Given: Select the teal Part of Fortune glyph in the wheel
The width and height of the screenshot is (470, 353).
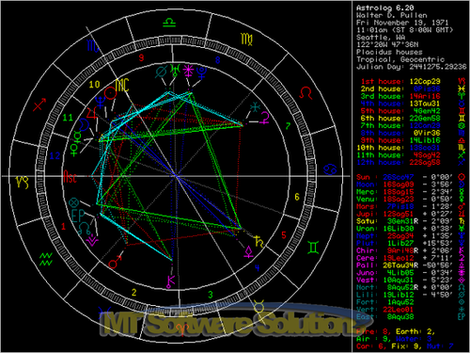Looking at the screenshot, I should pyautogui.click(x=74, y=202).
